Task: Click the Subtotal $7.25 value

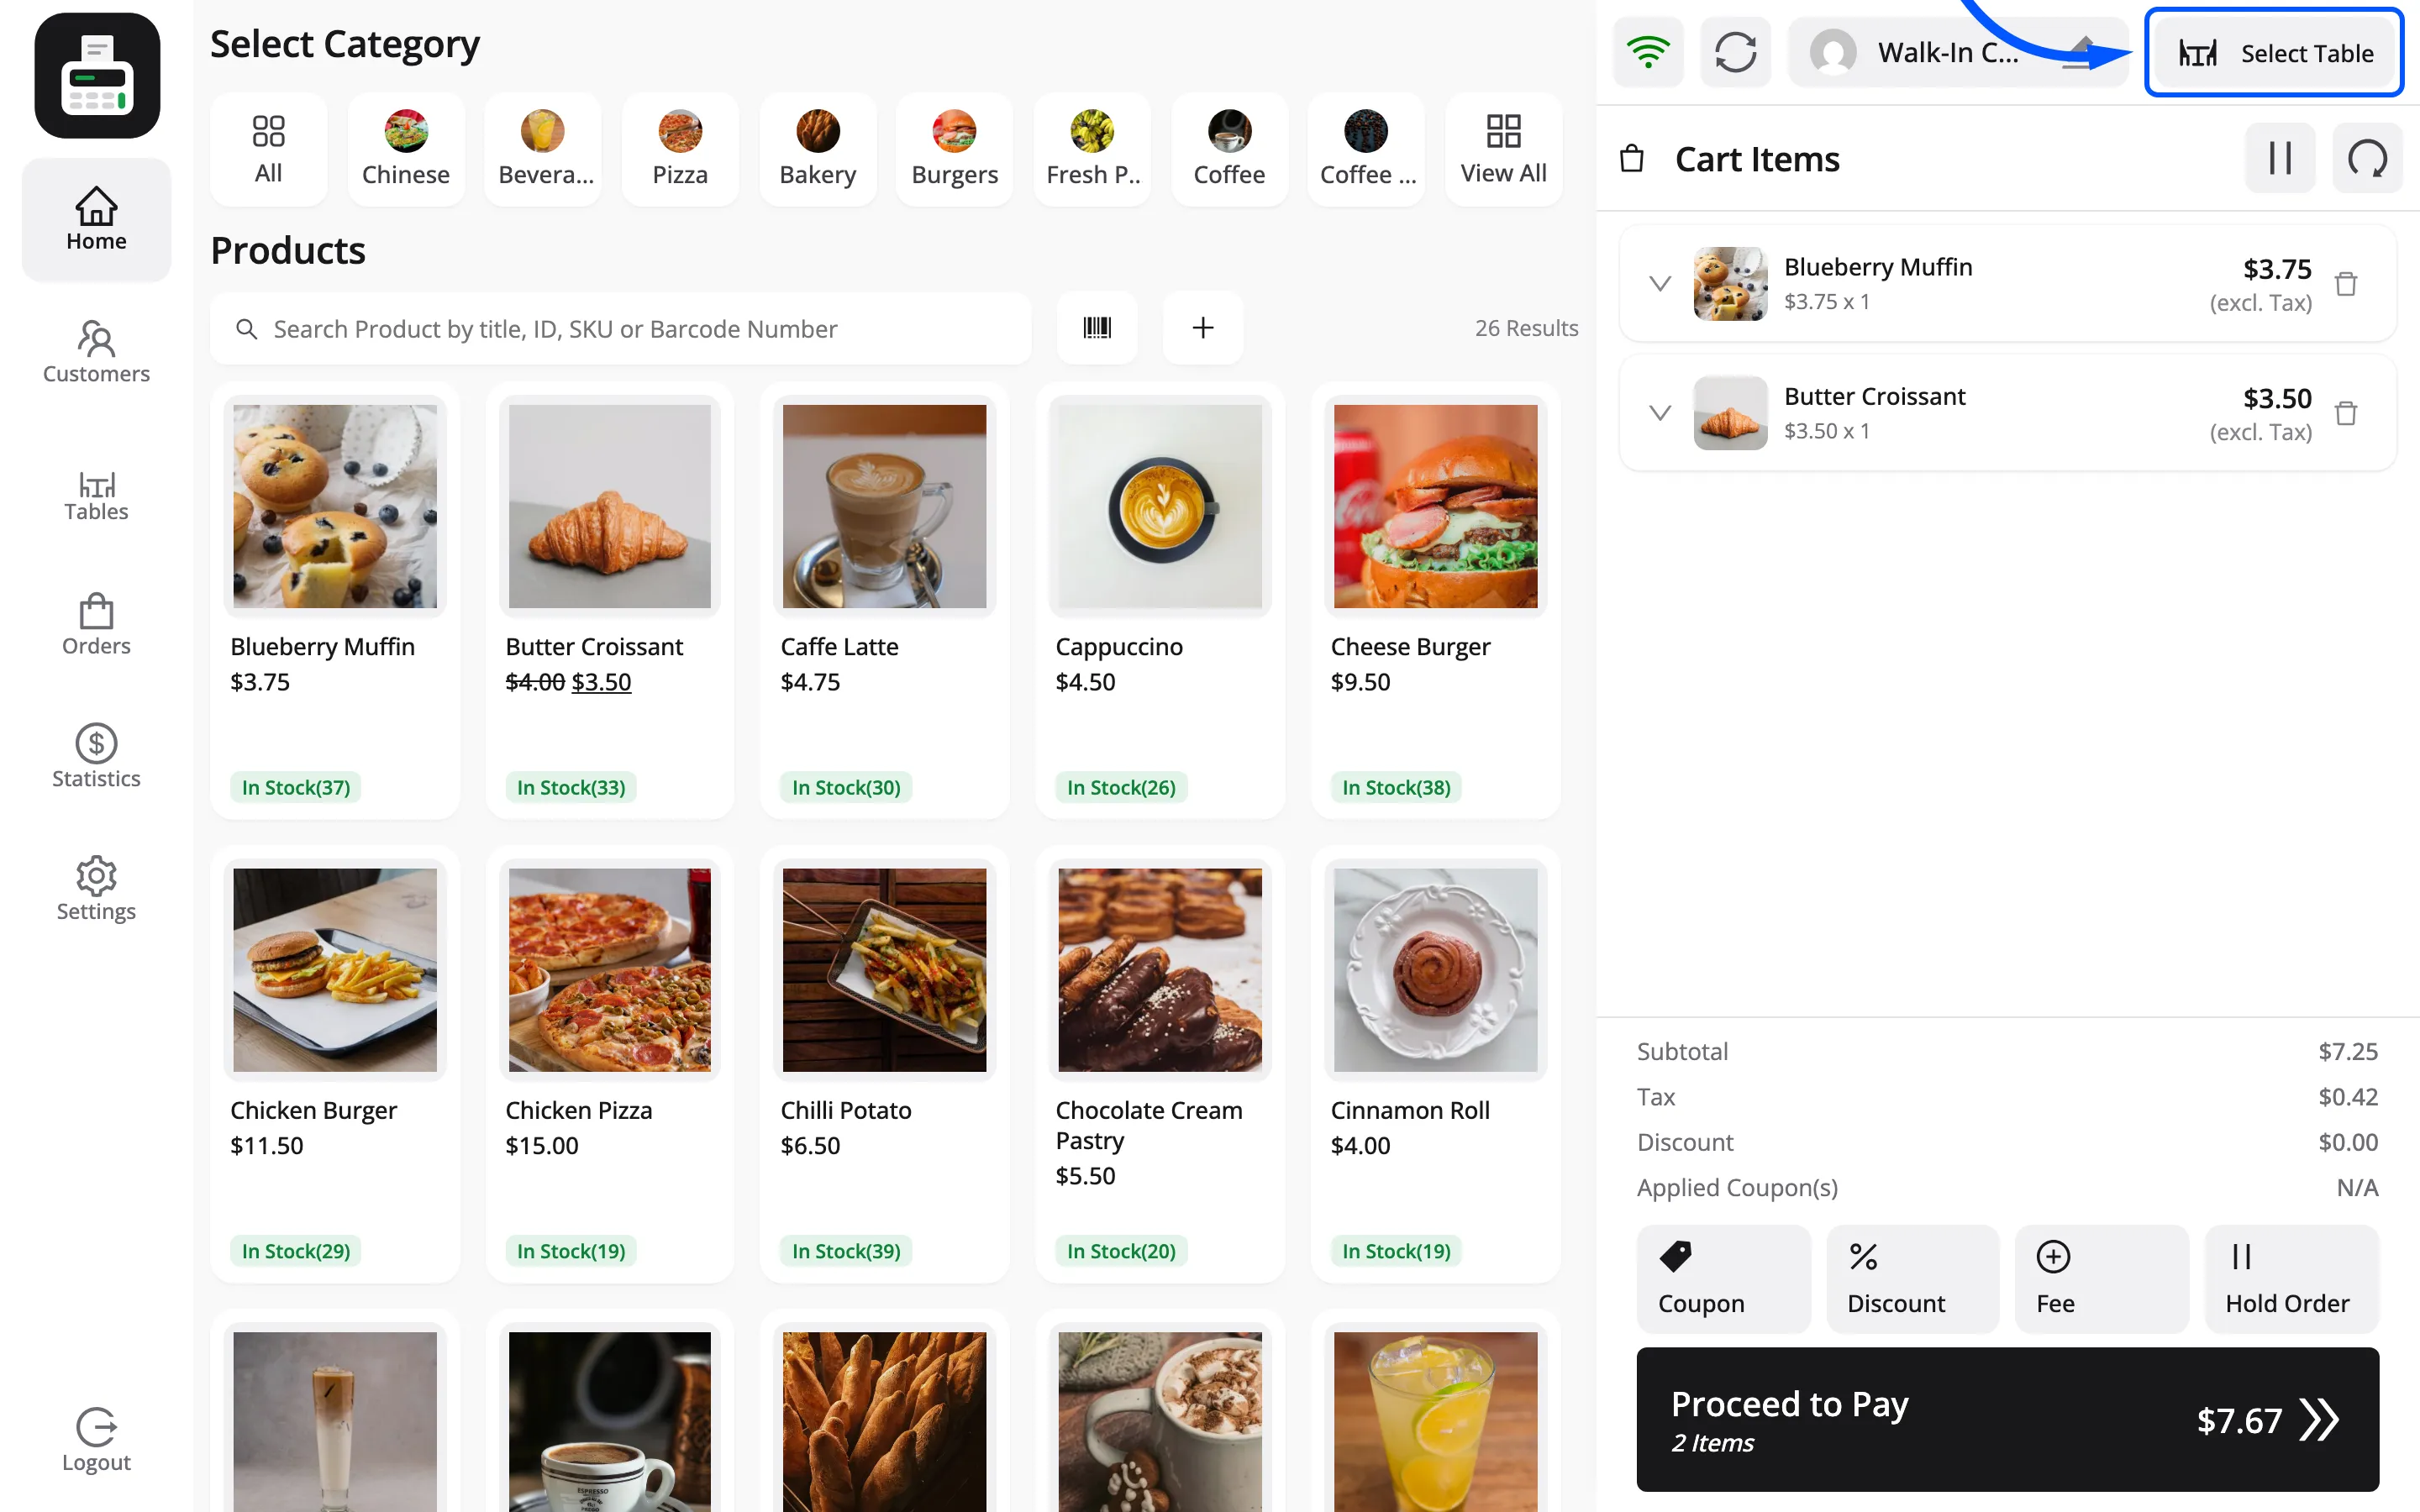Action: [x=2348, y=1051]
